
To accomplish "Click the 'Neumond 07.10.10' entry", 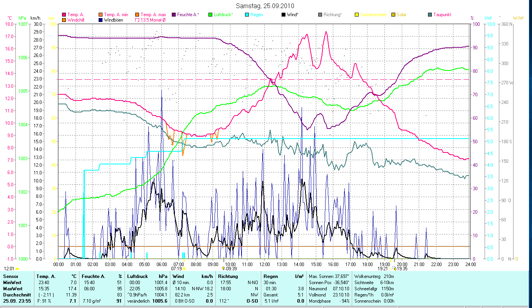I will tap(328, 289).
